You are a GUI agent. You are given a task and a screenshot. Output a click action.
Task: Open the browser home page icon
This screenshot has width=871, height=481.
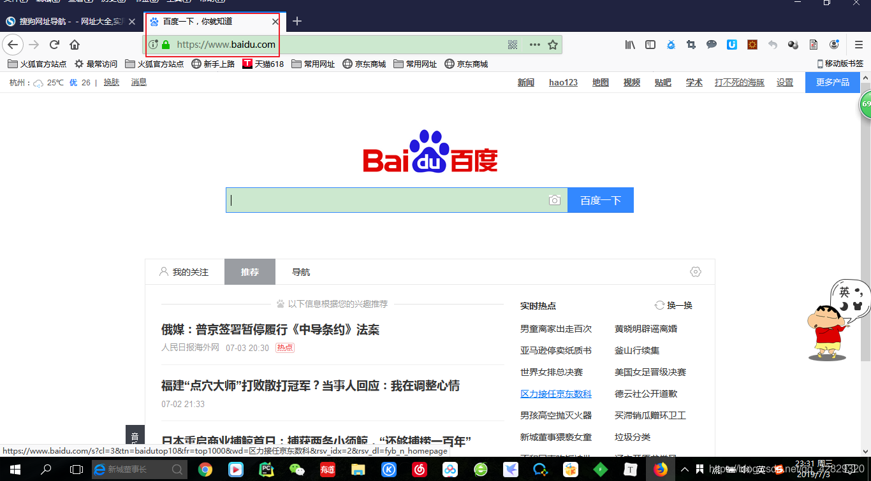pos(75,45)
